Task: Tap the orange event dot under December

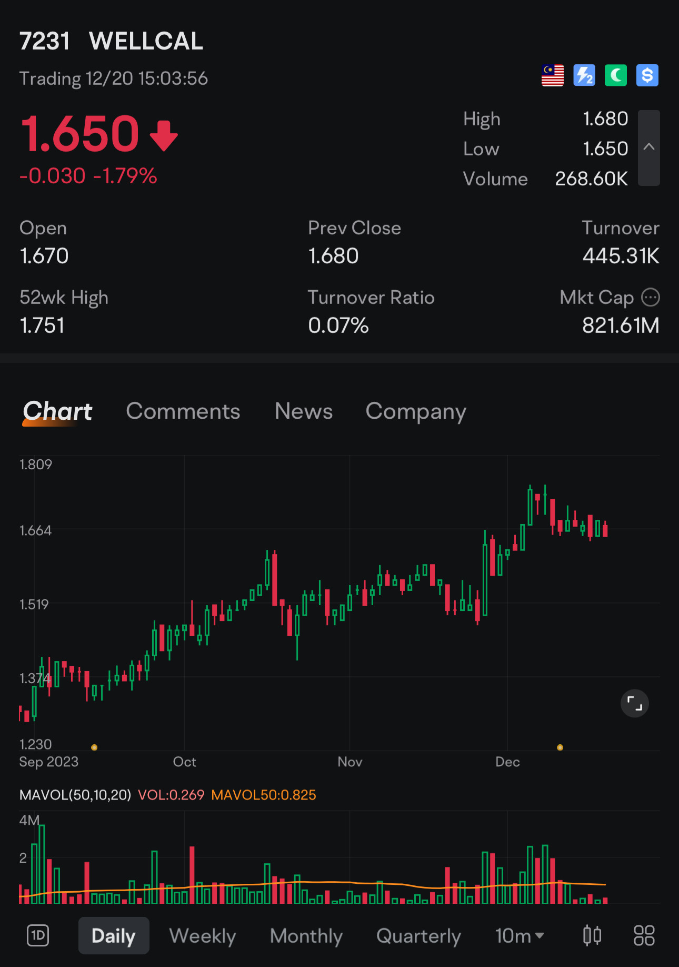Action: 560,747
